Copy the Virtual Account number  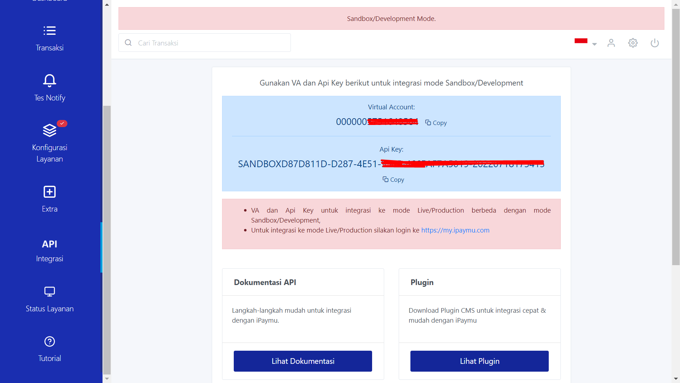436,123
